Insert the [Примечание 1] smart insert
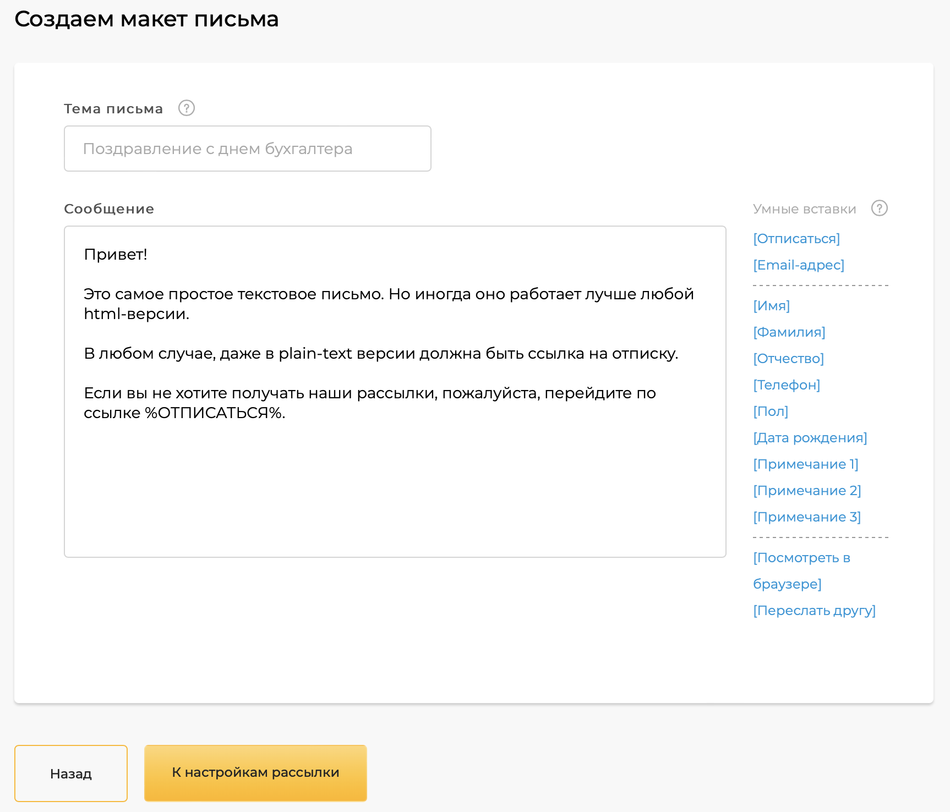This screenshot has height=812, width=950. (806, 464)
